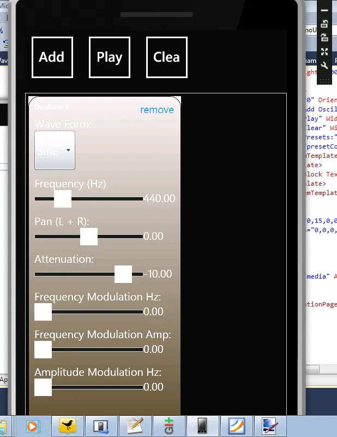Click the Oscillator 0 title text
Screen dimensions: 337x437
click(x=52, y=107)
